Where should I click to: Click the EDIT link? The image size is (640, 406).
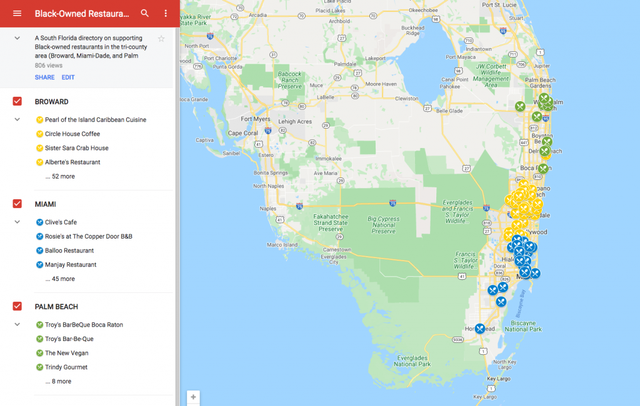tap(68, 77)
